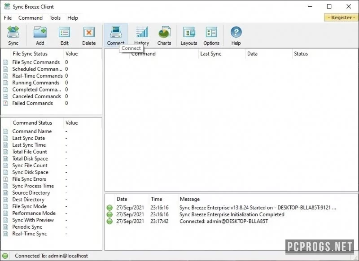Viewport: 359px width, 261px height.
Task: Click the icon beside Failed Commands
Action: click(6, 103)
